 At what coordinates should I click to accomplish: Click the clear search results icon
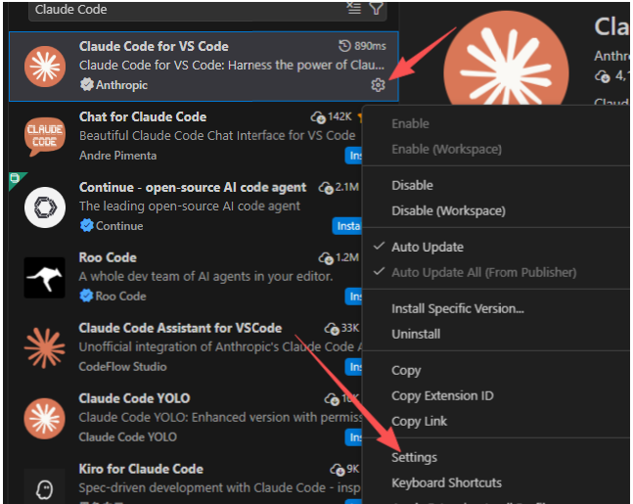pos(354,8)
